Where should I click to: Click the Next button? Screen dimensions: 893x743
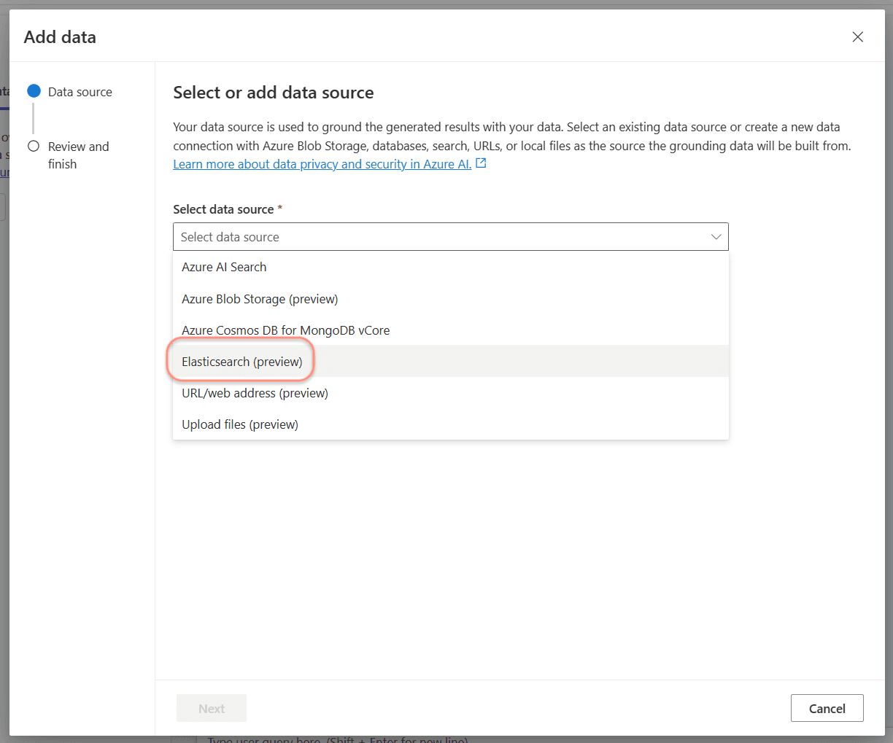pyautogui.click(x=211, y=707)
